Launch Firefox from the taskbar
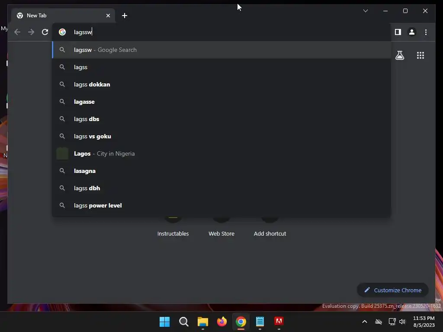 pyautogui.click(x=222, y=322)
